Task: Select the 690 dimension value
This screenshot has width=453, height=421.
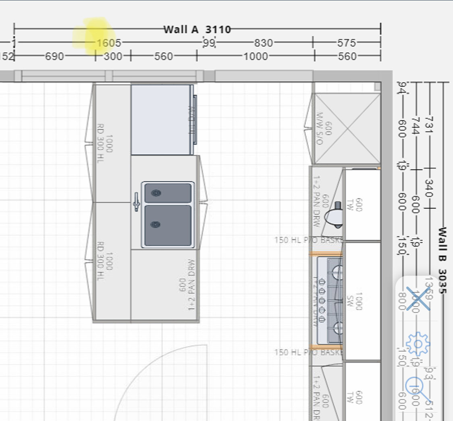Action: 54,56
